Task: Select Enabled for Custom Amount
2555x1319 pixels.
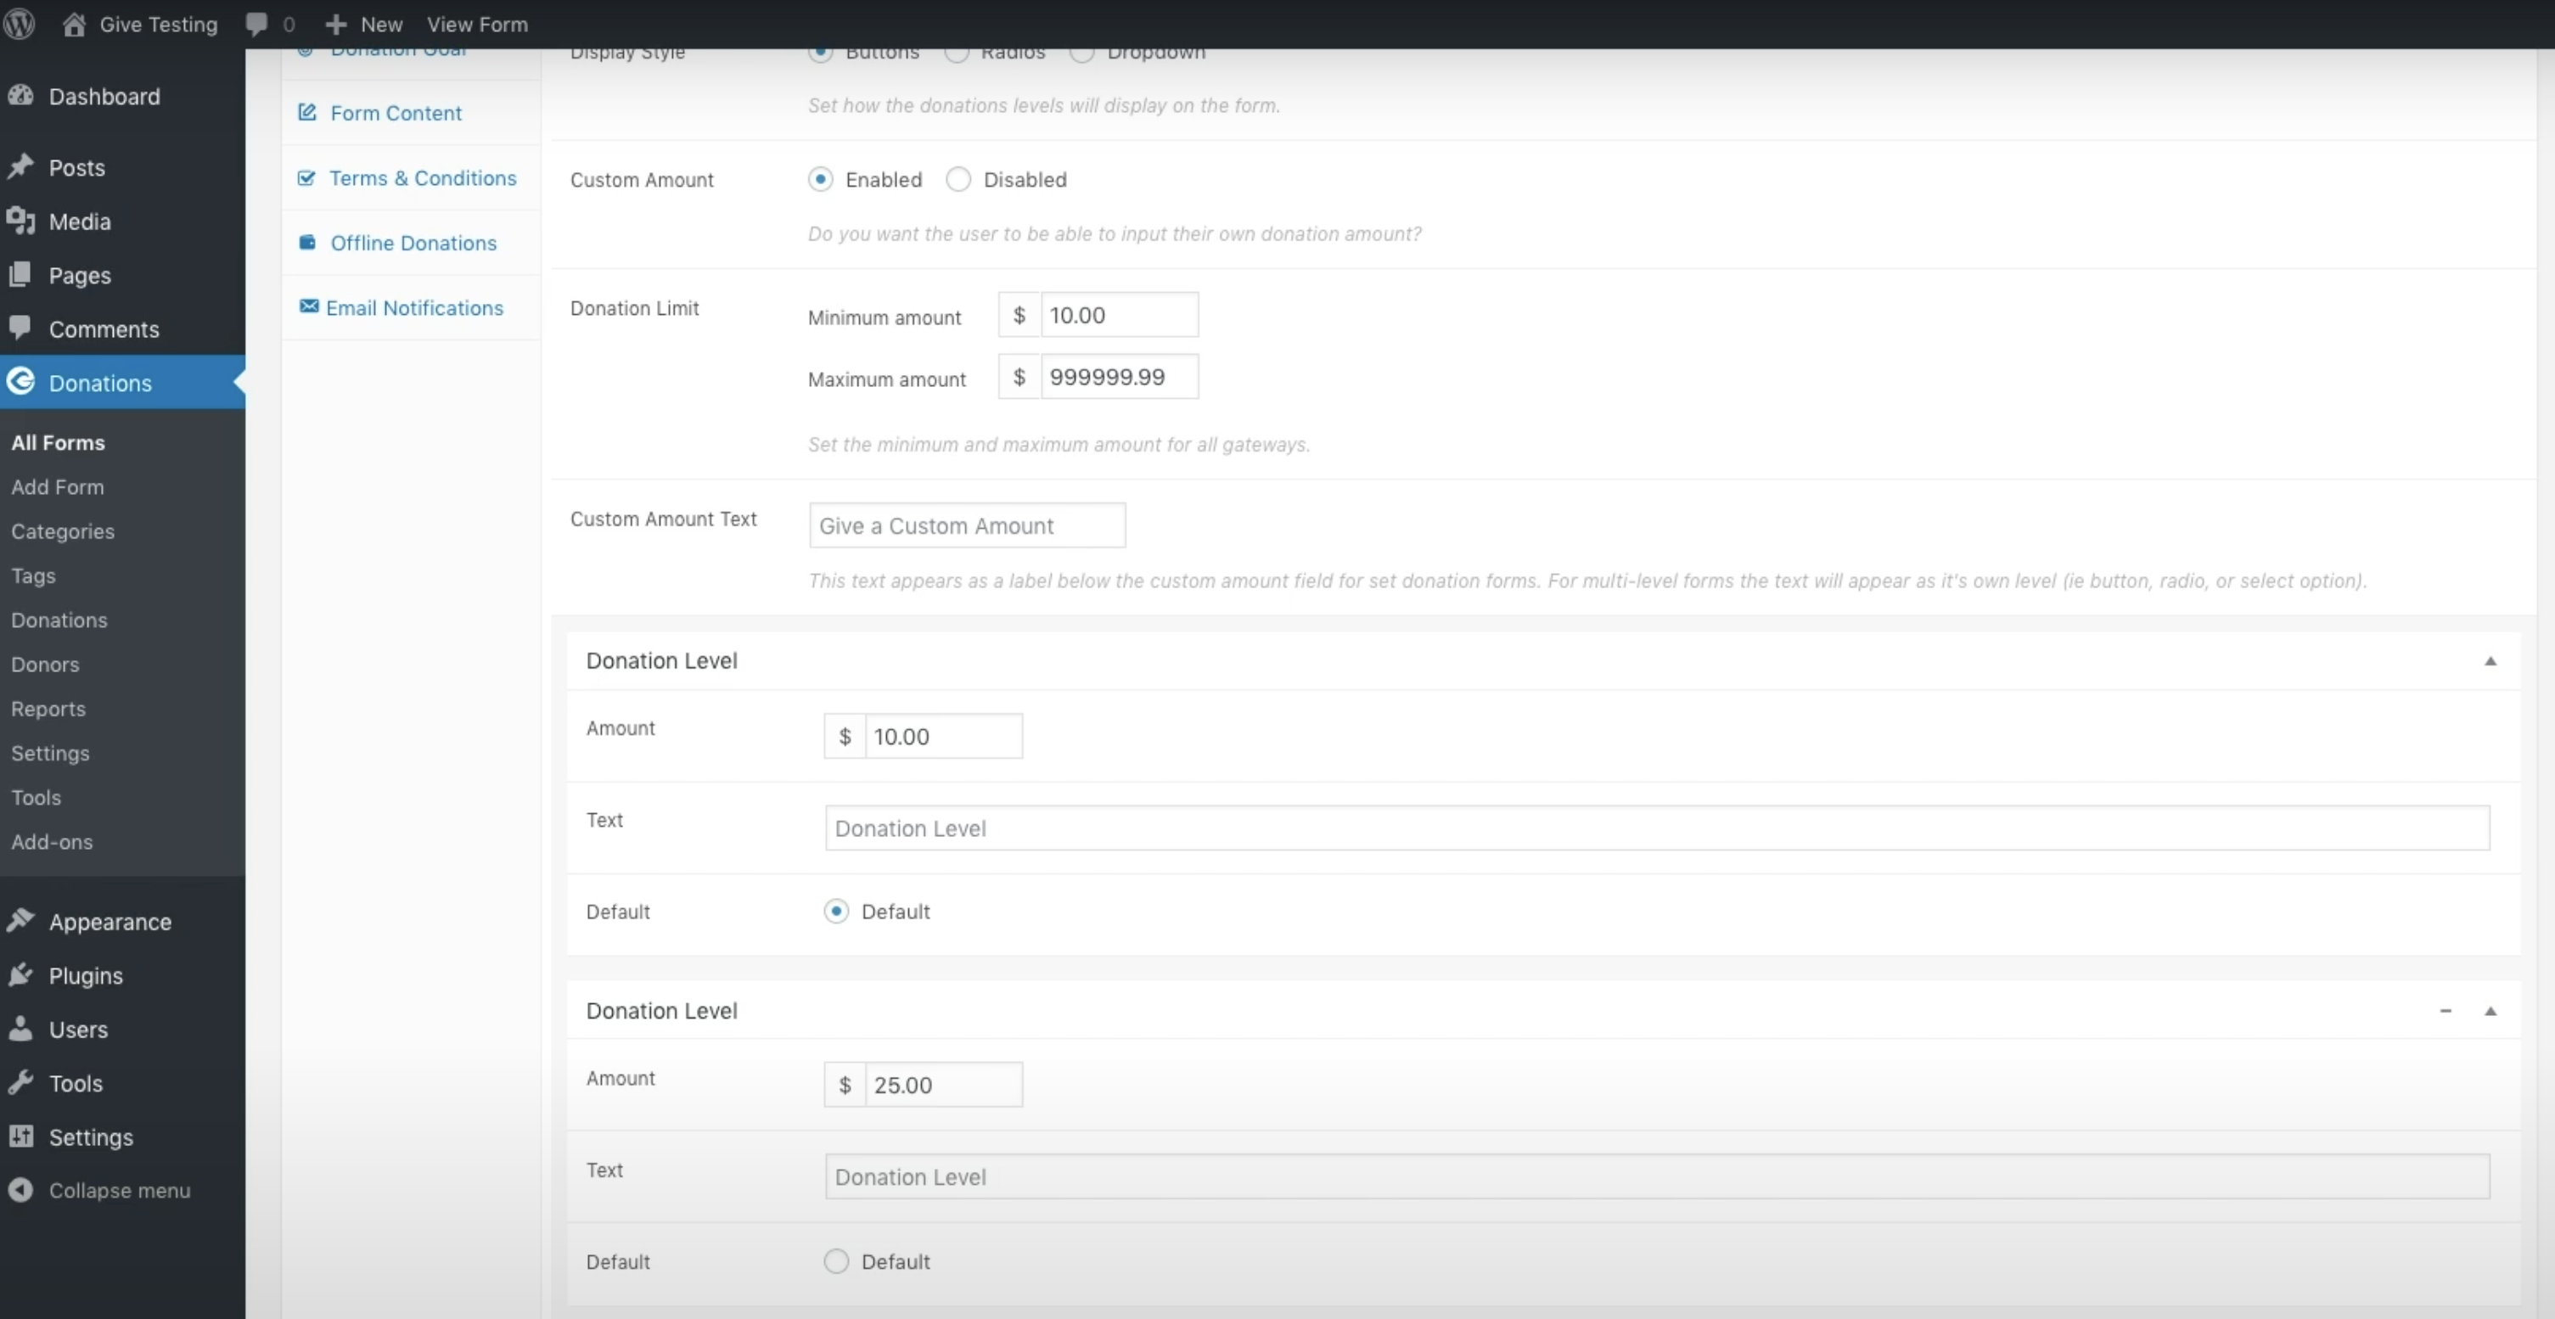Action: (x=820, y=179)
